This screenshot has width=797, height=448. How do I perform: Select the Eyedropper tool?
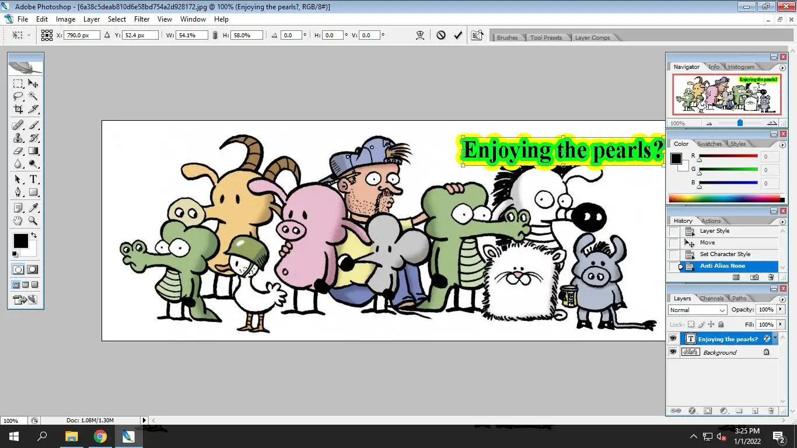pyautogui.click(x=33, y=208)
